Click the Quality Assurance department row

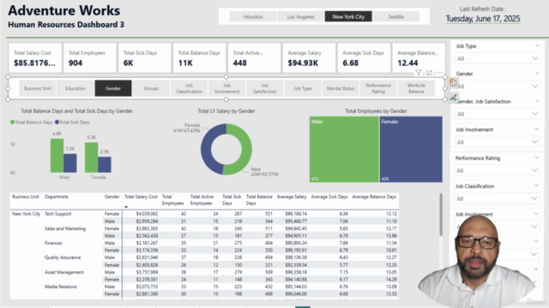point(63,258)
